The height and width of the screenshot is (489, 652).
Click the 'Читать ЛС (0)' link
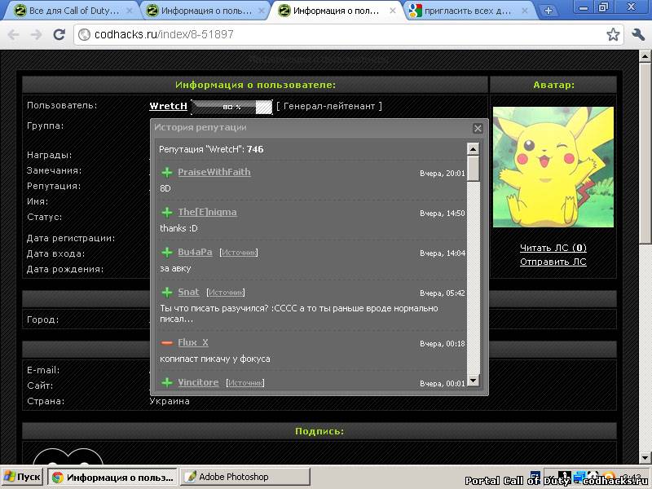[x=553, y=248]
